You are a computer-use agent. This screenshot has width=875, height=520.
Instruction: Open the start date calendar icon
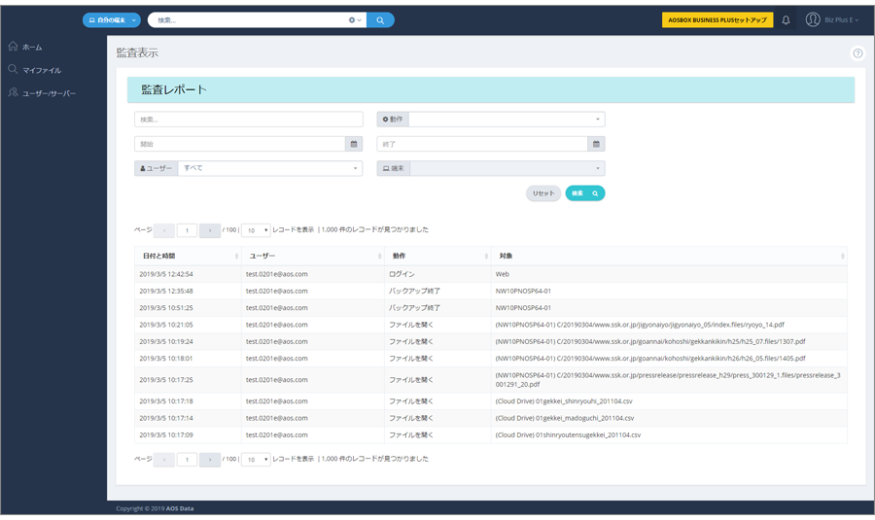tap(354, 144)
